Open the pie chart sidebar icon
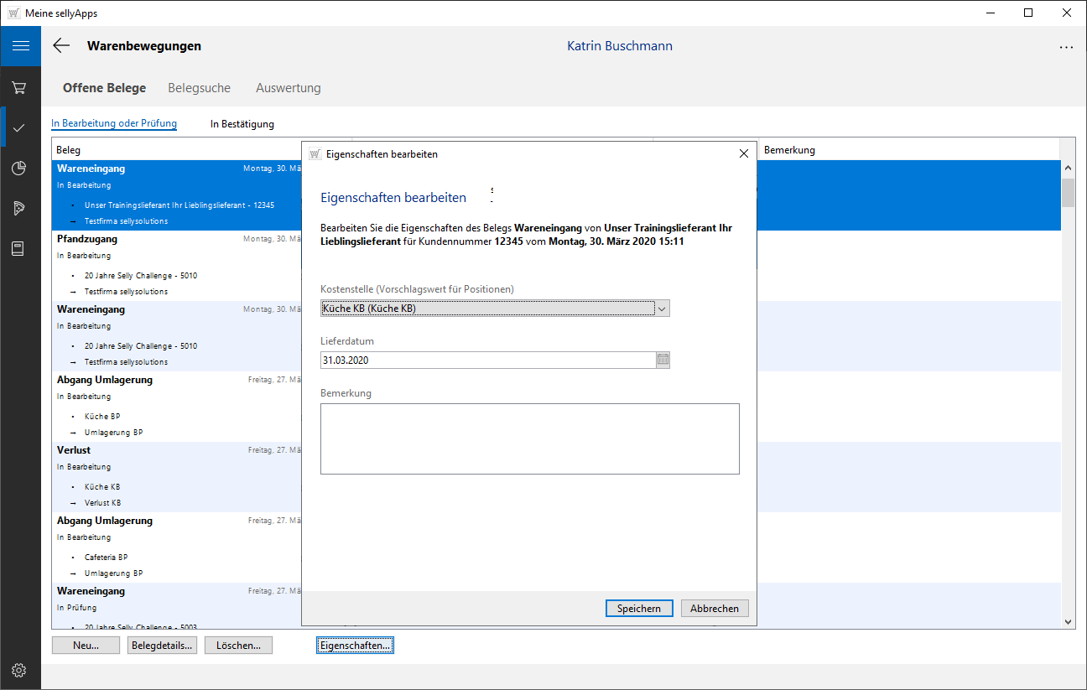Screen dimensions: 1087x690 [19, 169]
